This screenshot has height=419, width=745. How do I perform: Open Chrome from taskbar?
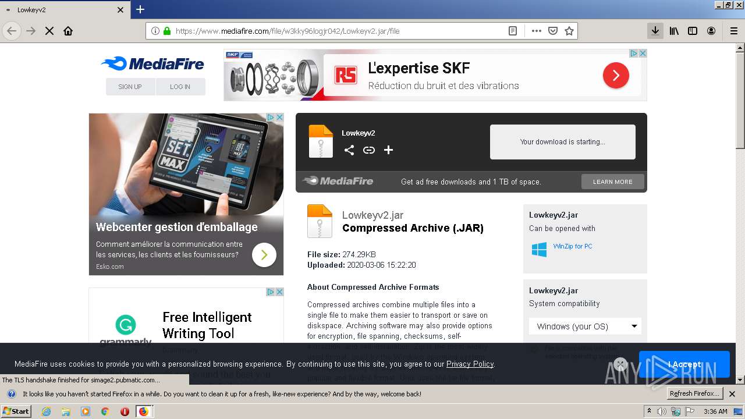105,411
